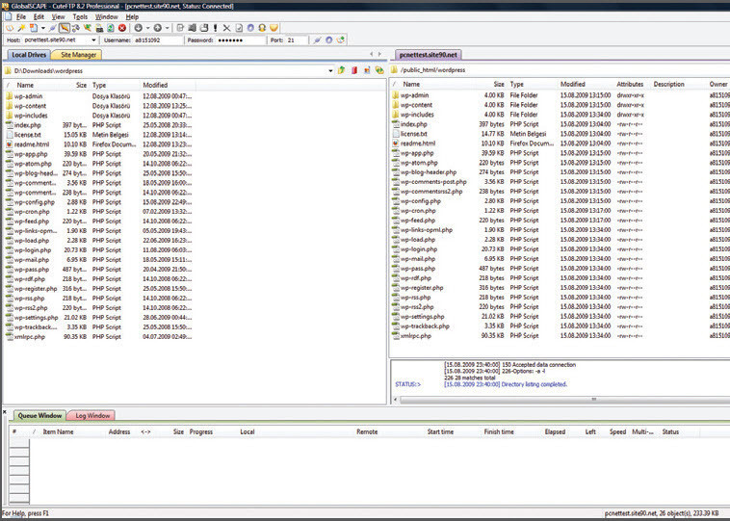Click the blue circle icon in main toolbar
The height and width of the screenshot is (521, 730).
[250, 28]
